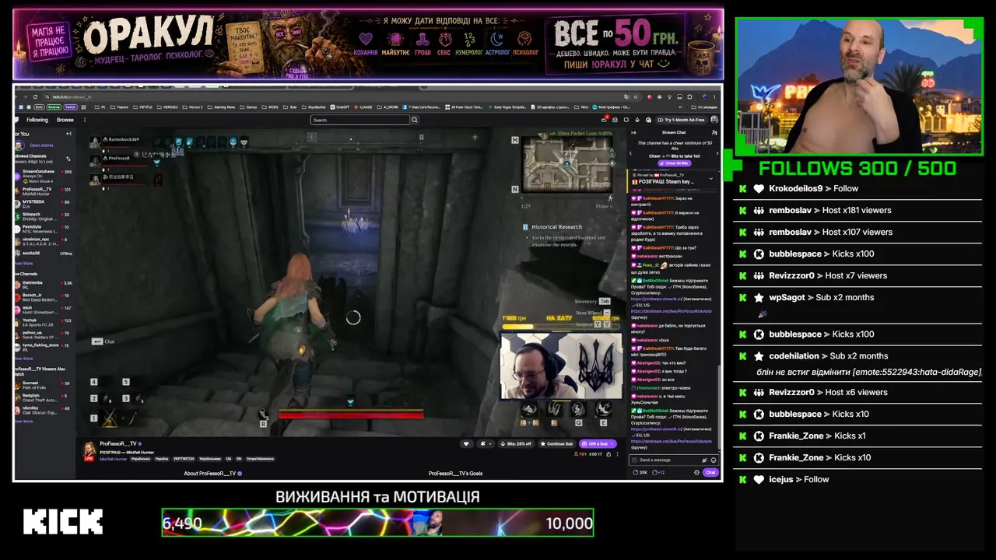Click the Gift a Sub button

(x=597, y=443)
